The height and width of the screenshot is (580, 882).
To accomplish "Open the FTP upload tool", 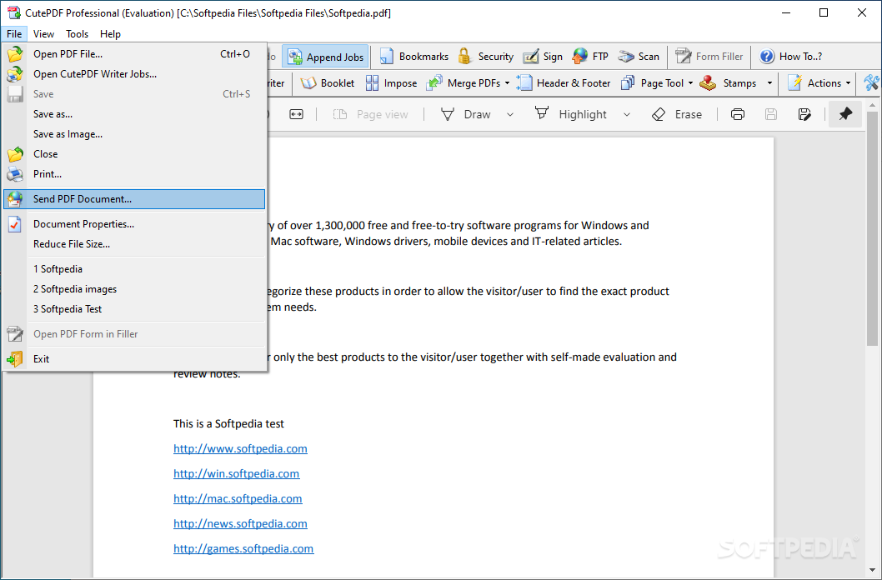I will tap(580, 57).
